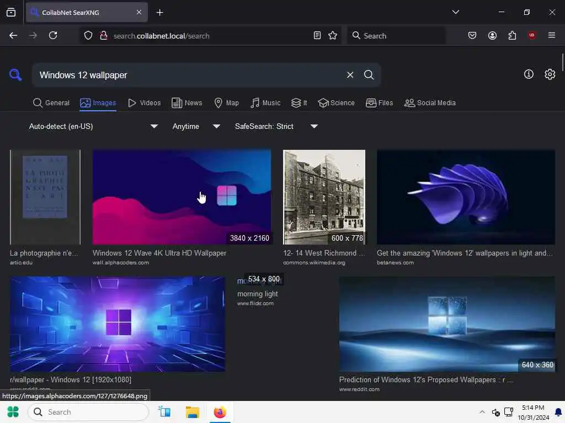Image resolution: width=565 pixels, height=423 pixels.
Task: Click the page vertical scrollbar thumb
Action: (562, 62)
